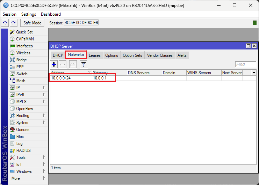Switch to the Option Sets tab

tap(132, 55)
